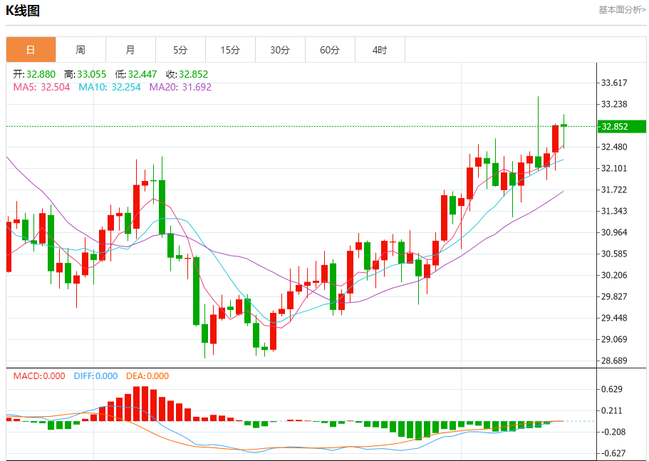Show the 5分 interval chart
The image size is (649, 461).
[180, 50]
